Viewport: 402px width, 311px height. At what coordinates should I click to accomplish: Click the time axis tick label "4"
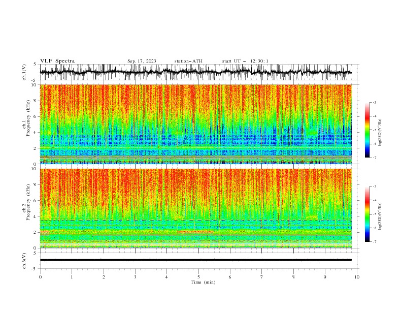(166, 277)
